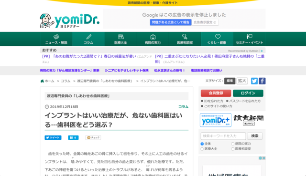Click the series header 渡辺専門委員の「しあわせの歯科医療」

coord(78,96)
